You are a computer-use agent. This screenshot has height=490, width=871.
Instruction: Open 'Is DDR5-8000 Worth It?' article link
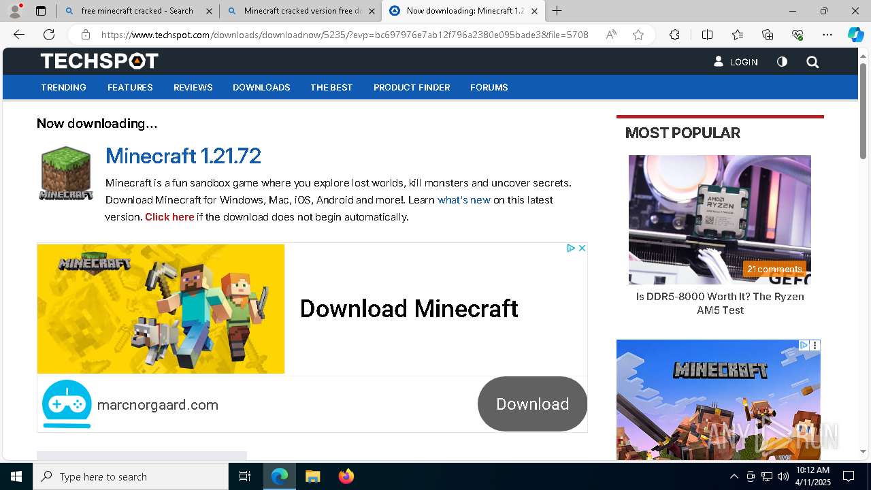[x=720, y=304]
